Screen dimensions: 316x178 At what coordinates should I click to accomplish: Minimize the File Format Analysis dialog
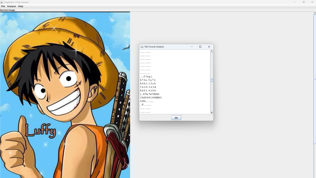192,47
